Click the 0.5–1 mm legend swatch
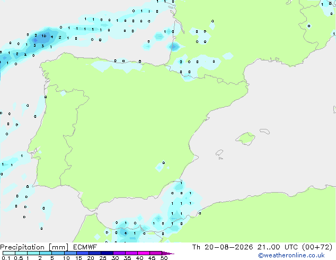The width and height of the screenshot is (336, 260). 21,253
